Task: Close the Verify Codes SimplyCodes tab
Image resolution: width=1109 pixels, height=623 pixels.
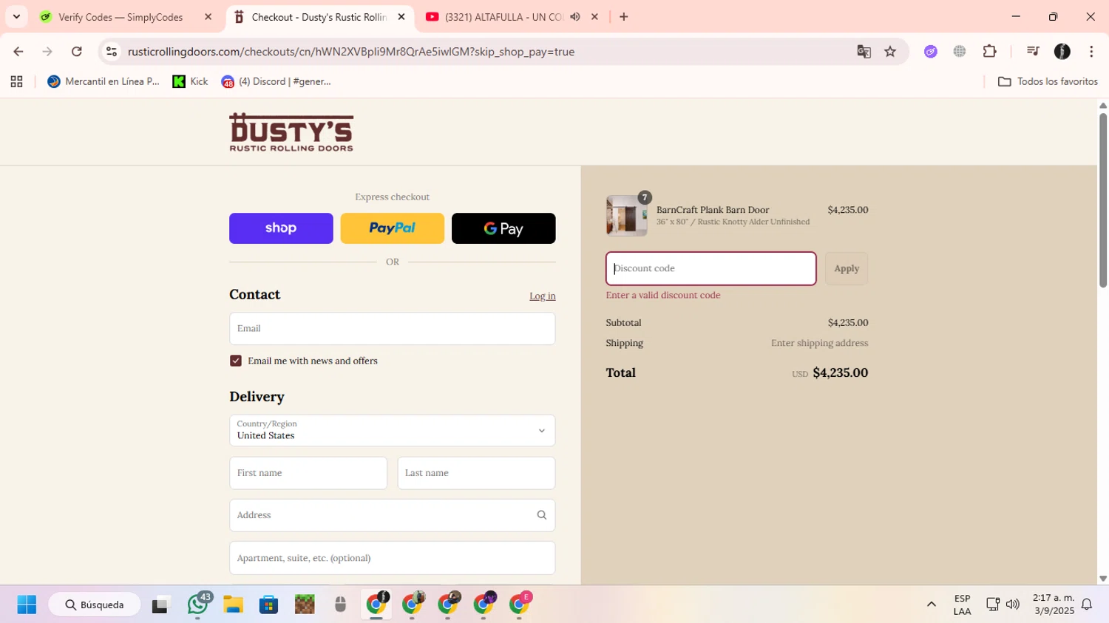Action: coord(208,17)
